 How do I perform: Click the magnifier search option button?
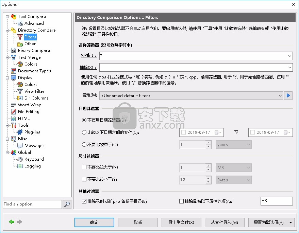(67, 204)
